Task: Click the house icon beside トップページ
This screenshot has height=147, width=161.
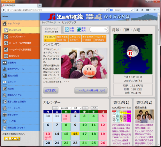Action: pyautogui.click(x=5, y=24)
